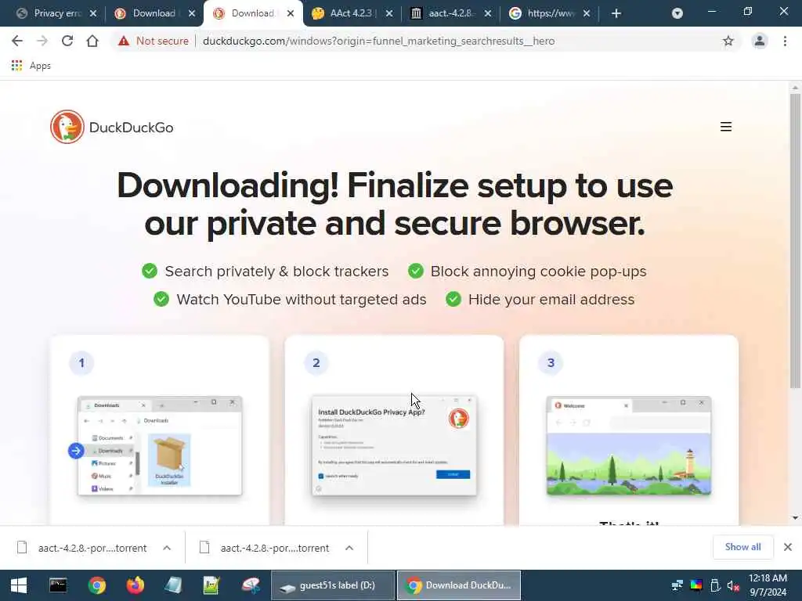Switch to the first Download tab
The width and height of the screenshot is (802, 601).
(155, 13)
